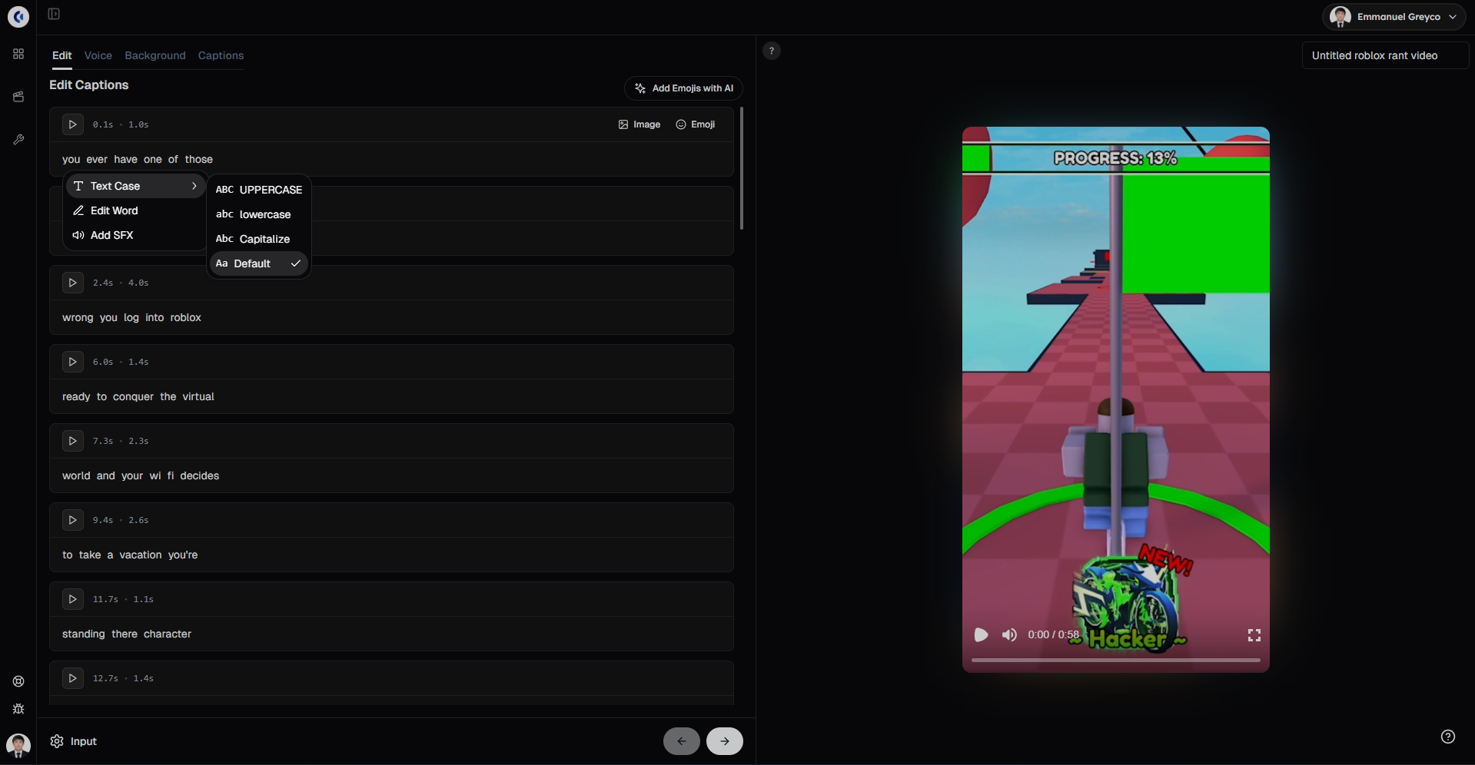Set text case to UPPERCASE

(x=259, y=190)
